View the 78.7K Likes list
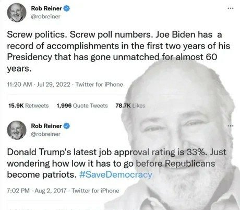 point(130,106)
